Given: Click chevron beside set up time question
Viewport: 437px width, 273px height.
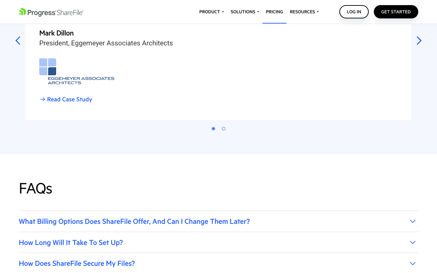Looking at the screenshot, I should (413, 243).
